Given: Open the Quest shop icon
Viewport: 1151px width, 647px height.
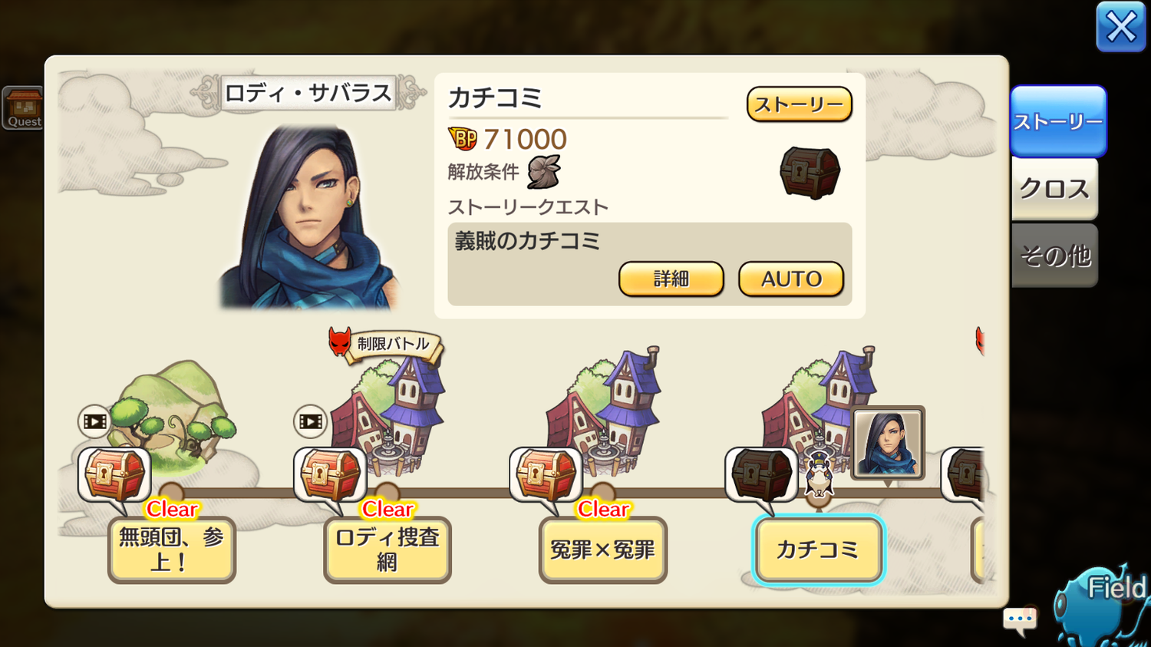Looking at the screenshot, I should tap(24, 108).
